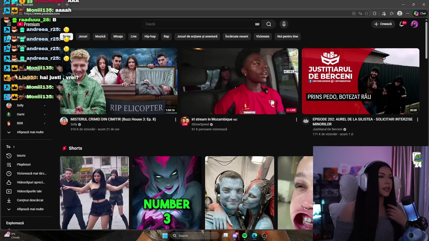Open Gami subscription in sidebar
Image resolution: width=429 pixels, height=241 pixels.
pos(27,114)
